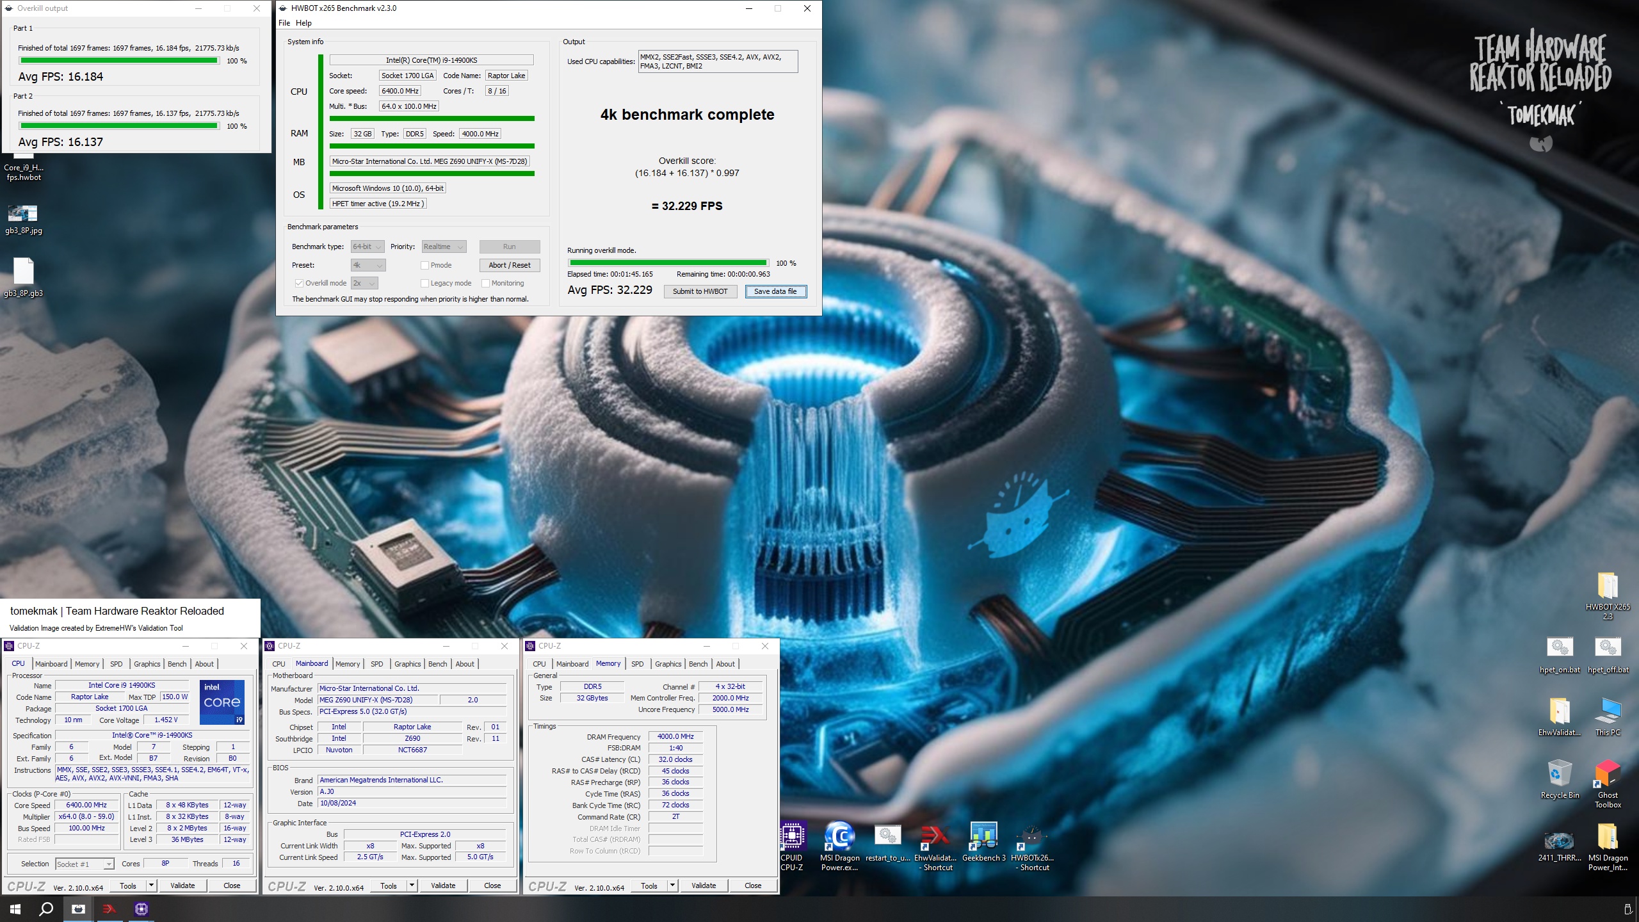The width and height of the screenshot is (1639, 922).
Task: Launch Ghost Toolbox desktop icon
Action: click(1608, 784)
